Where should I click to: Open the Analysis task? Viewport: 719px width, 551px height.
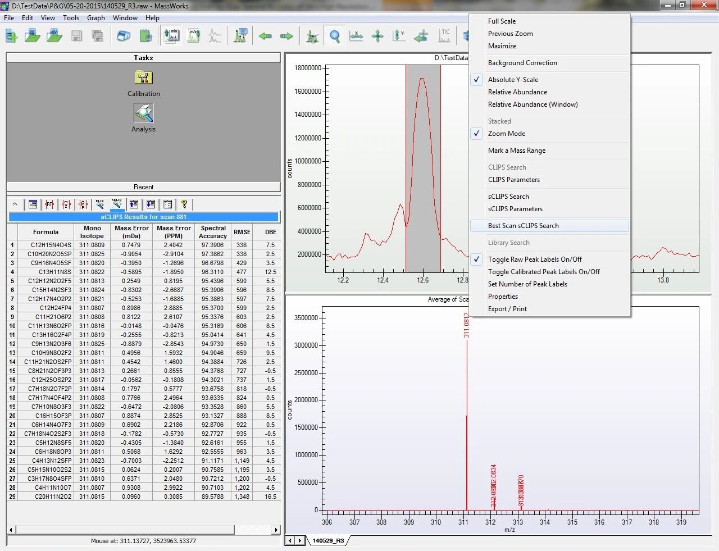click(144, 119)
